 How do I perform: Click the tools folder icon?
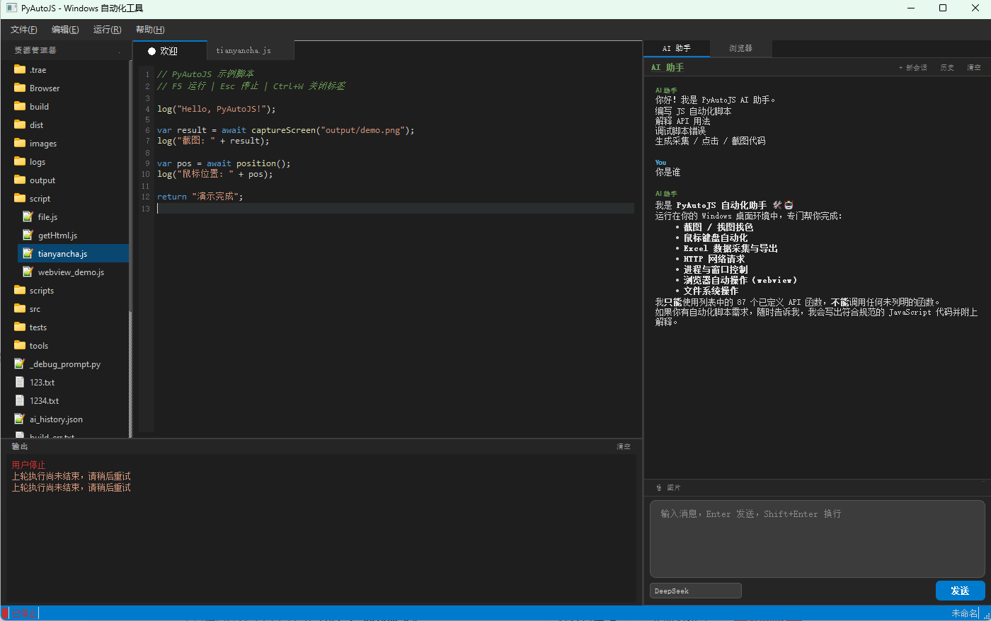[x=20, y=345]
